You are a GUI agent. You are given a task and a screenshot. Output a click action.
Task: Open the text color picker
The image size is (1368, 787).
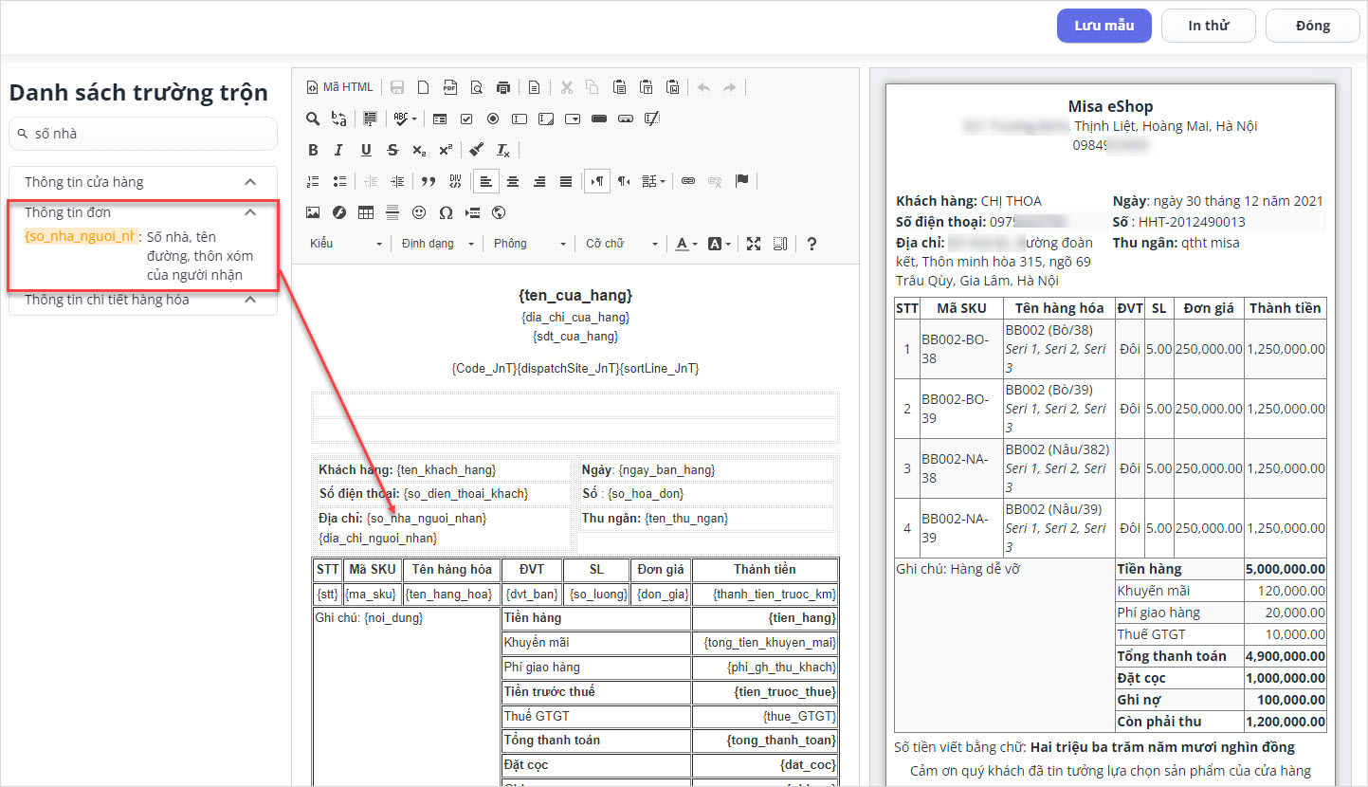(684, 244)
